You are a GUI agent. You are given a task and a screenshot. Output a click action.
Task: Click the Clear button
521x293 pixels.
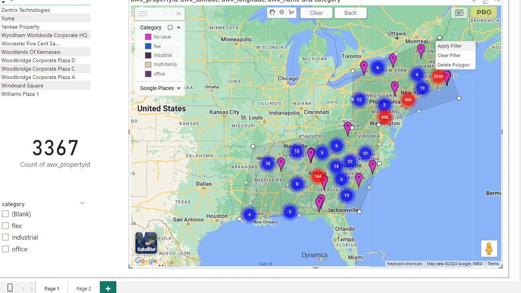[x=316, y=13]
